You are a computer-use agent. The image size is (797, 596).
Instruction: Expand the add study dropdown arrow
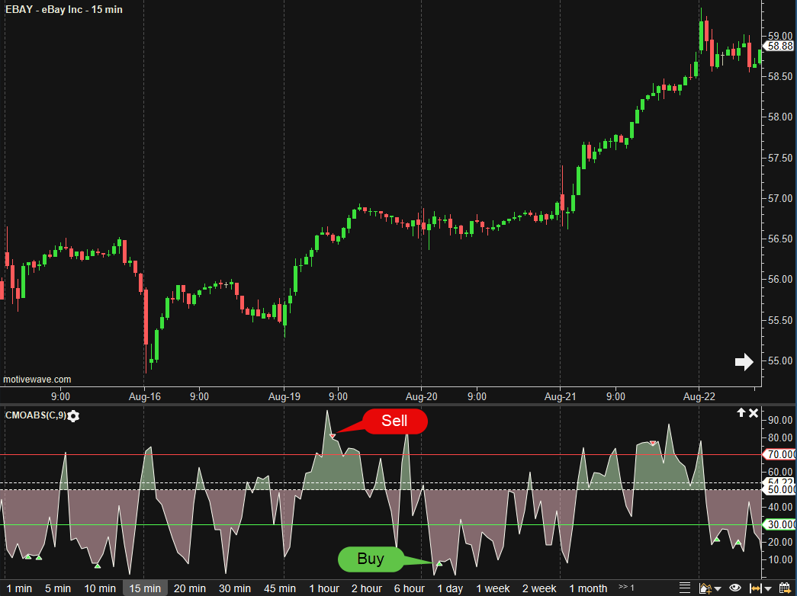pyautogui.click(x=718, y=588)
